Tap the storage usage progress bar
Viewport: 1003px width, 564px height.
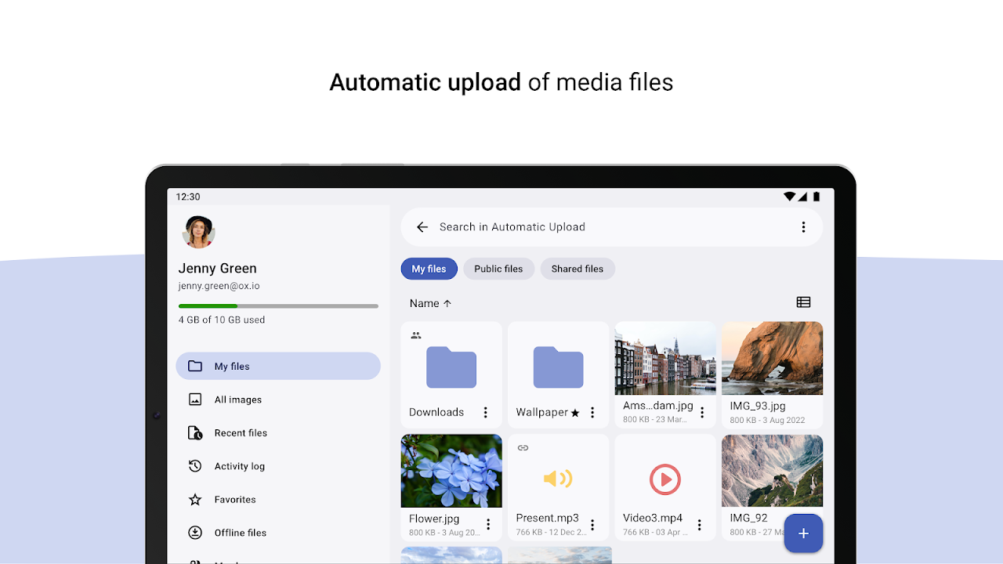pos(278,305)
